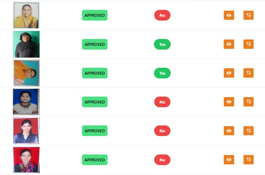The image size is (265, 175).
Task: Click the yellow scarf photo thumbnail
Action: click(x=26, y=15)
